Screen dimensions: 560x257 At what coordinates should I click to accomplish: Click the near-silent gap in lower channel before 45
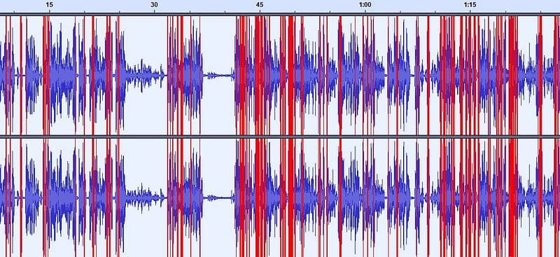click(218, 197)
